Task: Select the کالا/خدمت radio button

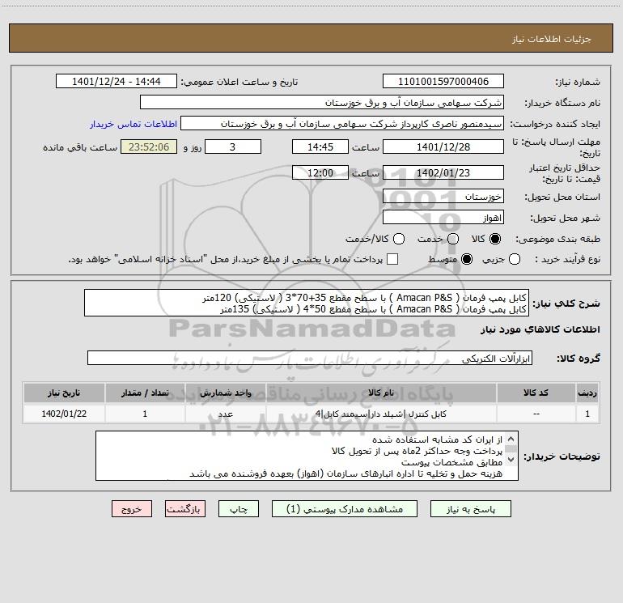Action: [399, 239]
